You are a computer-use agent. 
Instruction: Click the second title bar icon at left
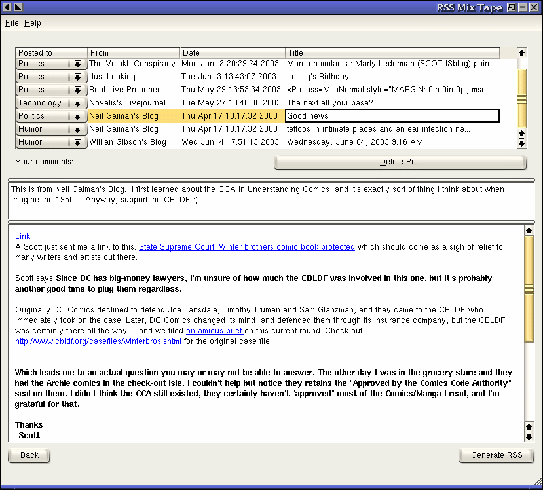click(18, 7)
